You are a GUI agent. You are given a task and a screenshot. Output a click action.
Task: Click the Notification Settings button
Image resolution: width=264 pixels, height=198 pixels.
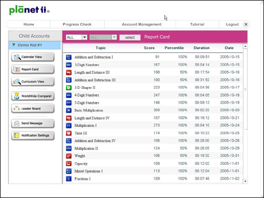[33, 136]
